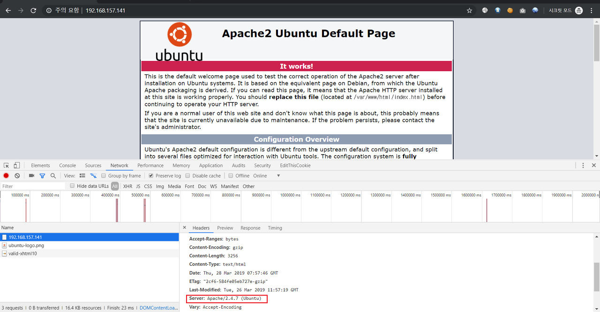Switch to the Console tab
The height and width of the screenshot is (312, 600).
[x=67, y=165]
